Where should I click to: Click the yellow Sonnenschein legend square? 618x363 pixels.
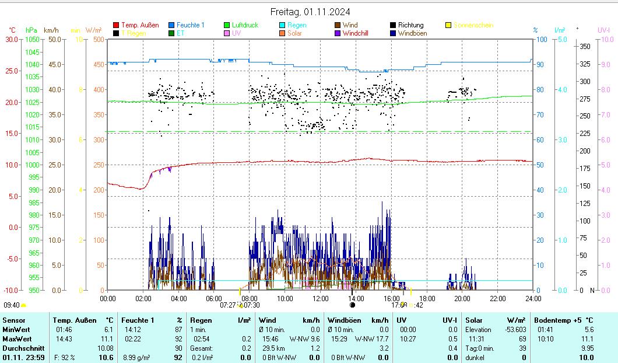pos(449,25)
